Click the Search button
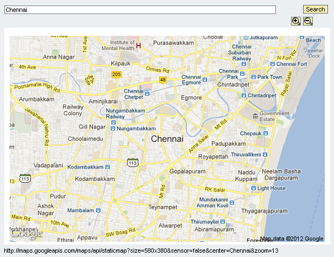334x257 pixels. (x=315, y=9)
